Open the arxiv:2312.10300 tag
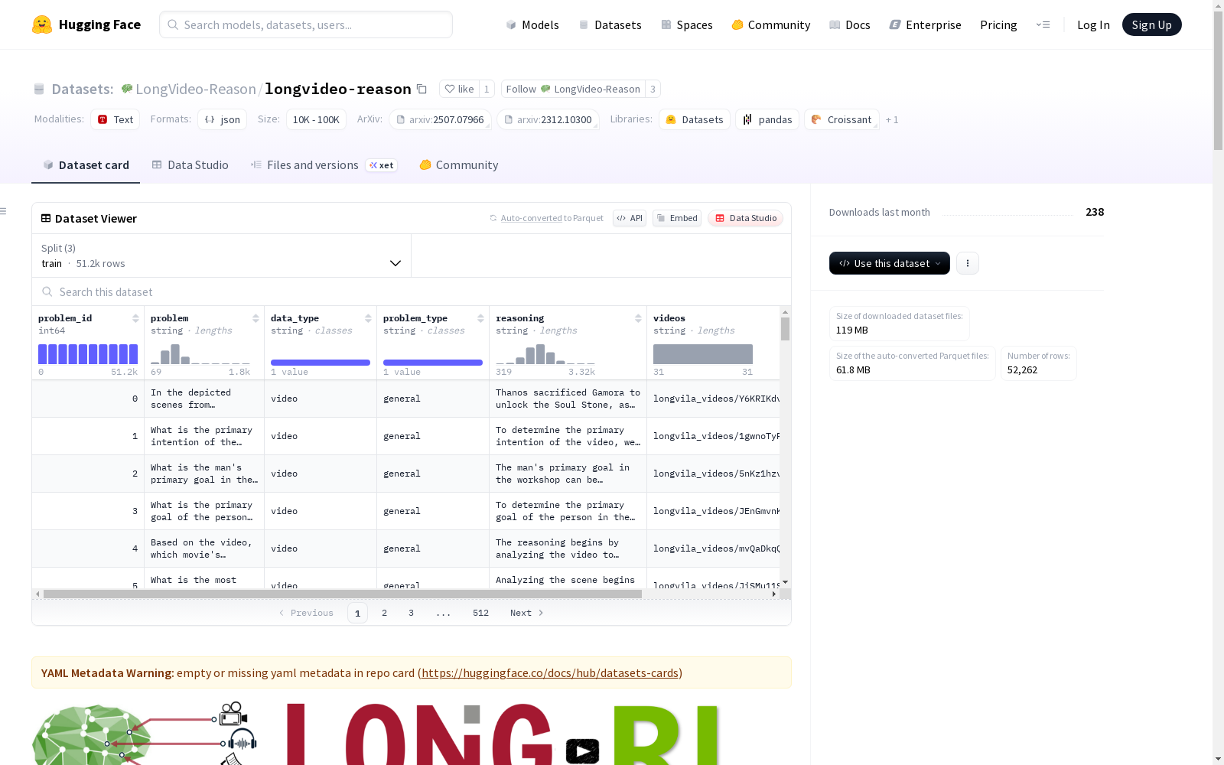Screen dimensions: 1224x765 click(x=548, y=119)
